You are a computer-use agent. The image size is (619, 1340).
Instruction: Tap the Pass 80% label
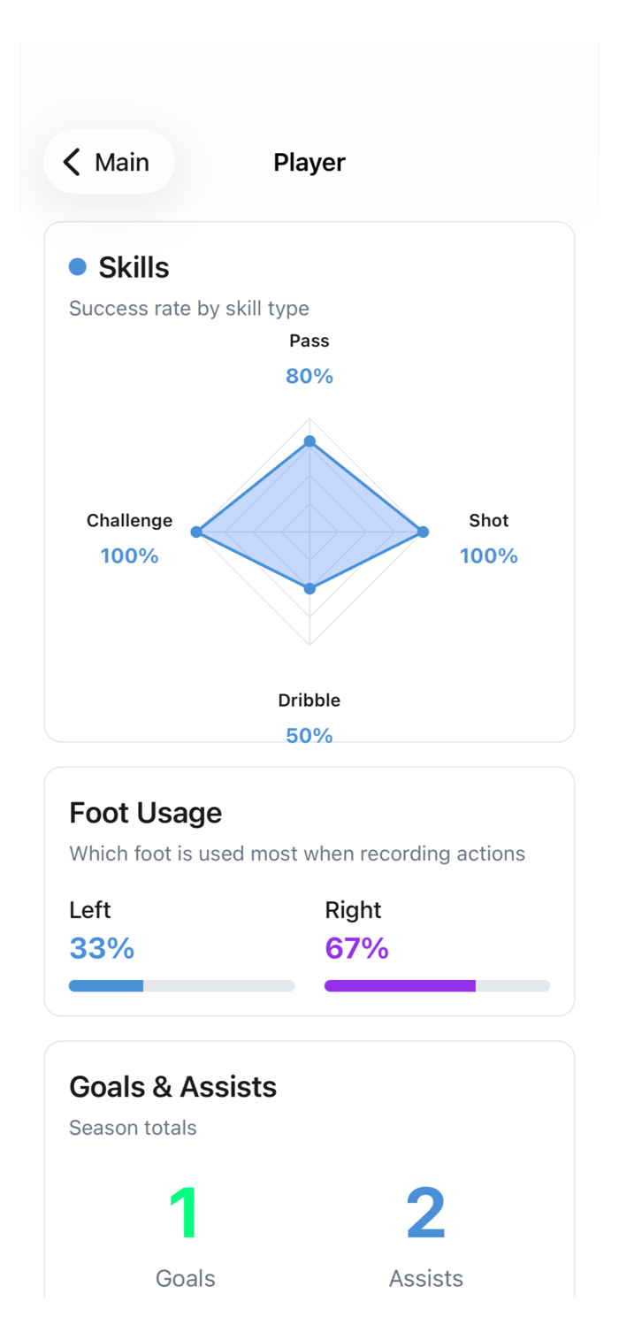pos(309,376)
